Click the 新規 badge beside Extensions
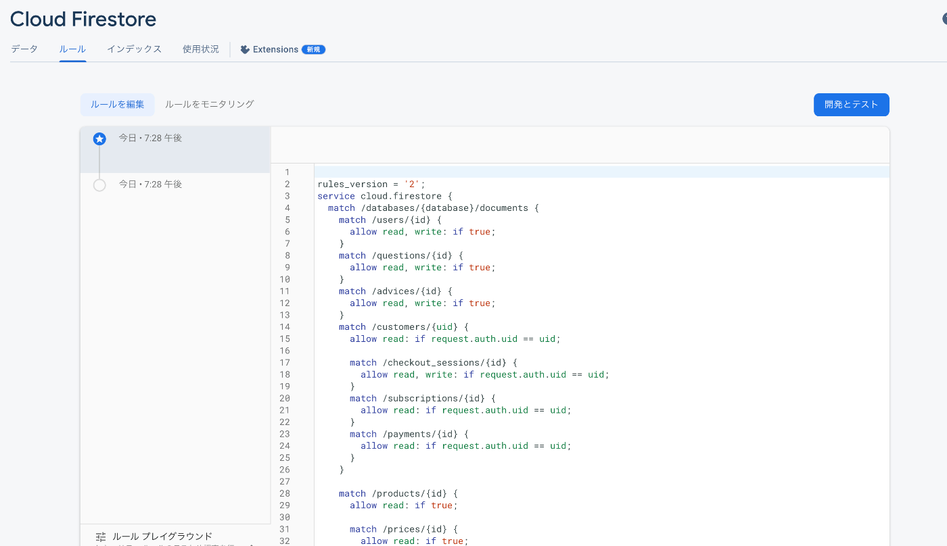Screen dimensions: 947x546 (x=313, y=49)
